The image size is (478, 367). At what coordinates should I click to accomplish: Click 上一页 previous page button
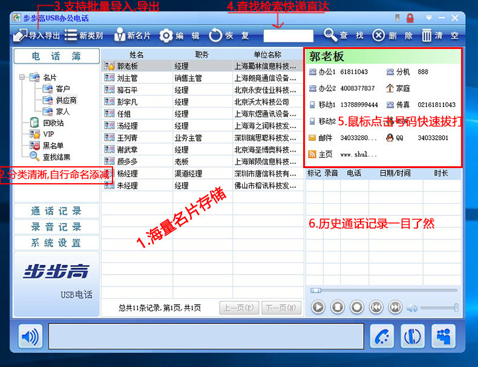(x=239, y=308)
